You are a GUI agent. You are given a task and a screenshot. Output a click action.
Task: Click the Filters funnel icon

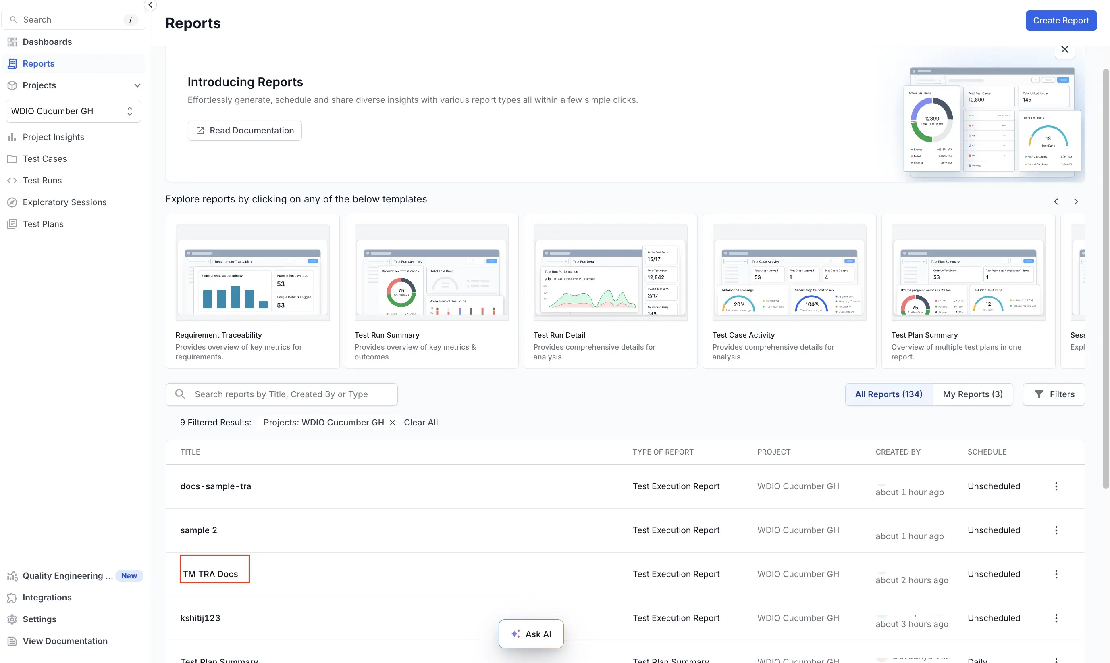1039,394
